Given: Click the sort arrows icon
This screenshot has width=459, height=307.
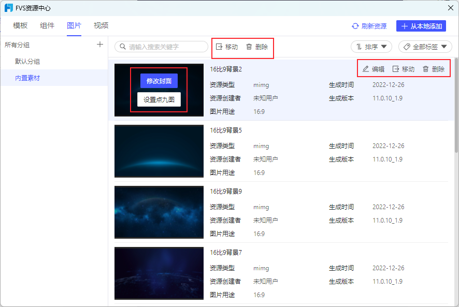Looking at the screenshot, I should tap(359, 47).
